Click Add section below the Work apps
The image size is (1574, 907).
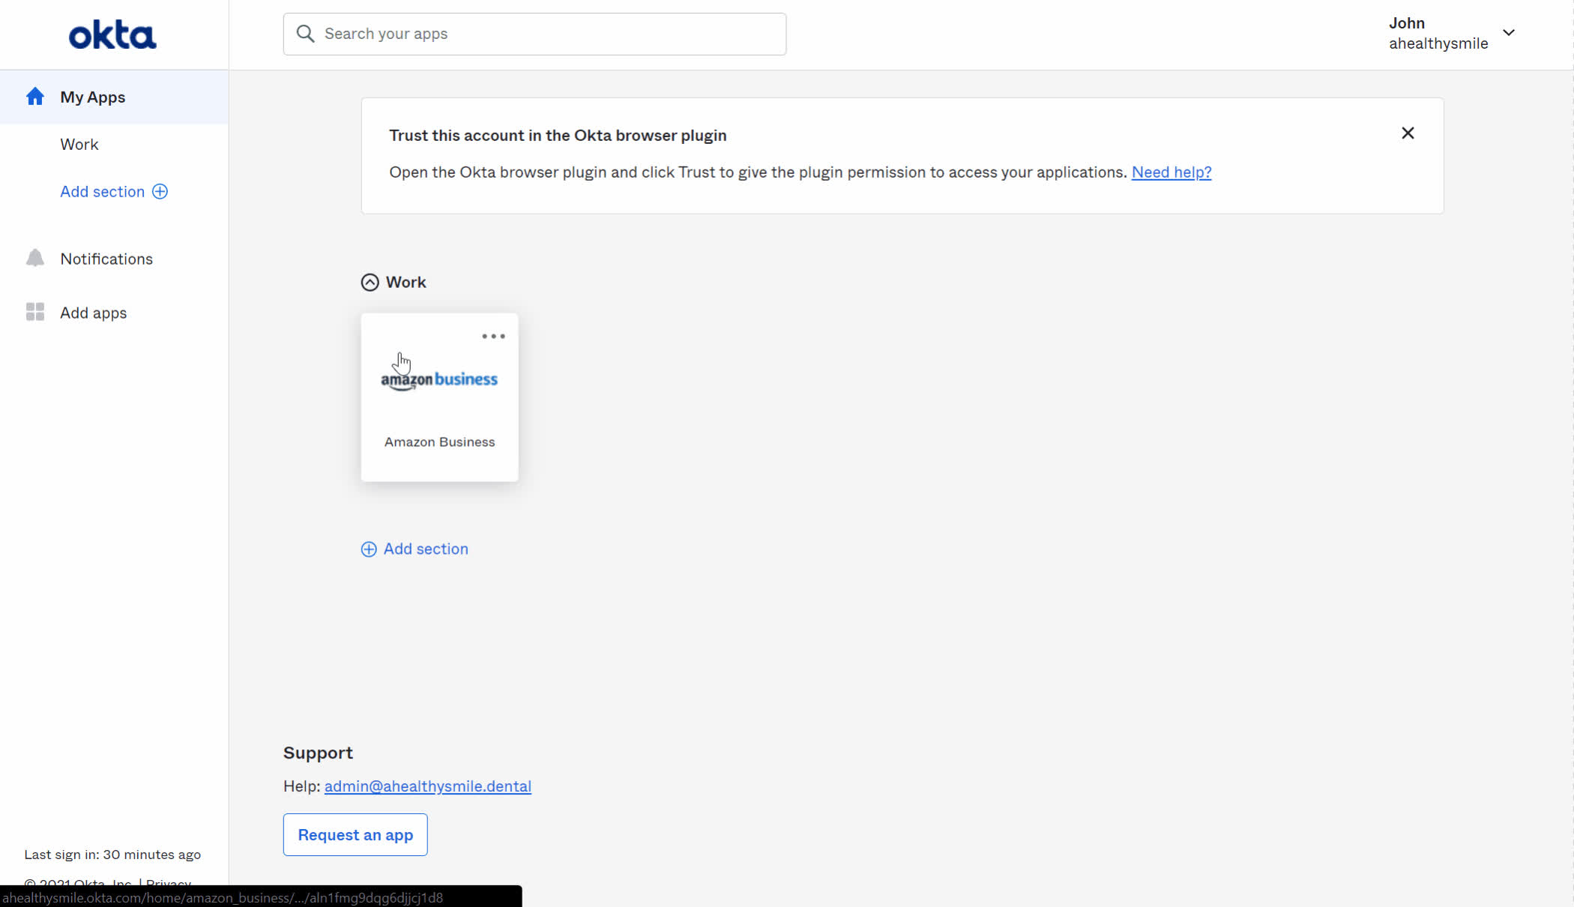click(x=426, y=549)
